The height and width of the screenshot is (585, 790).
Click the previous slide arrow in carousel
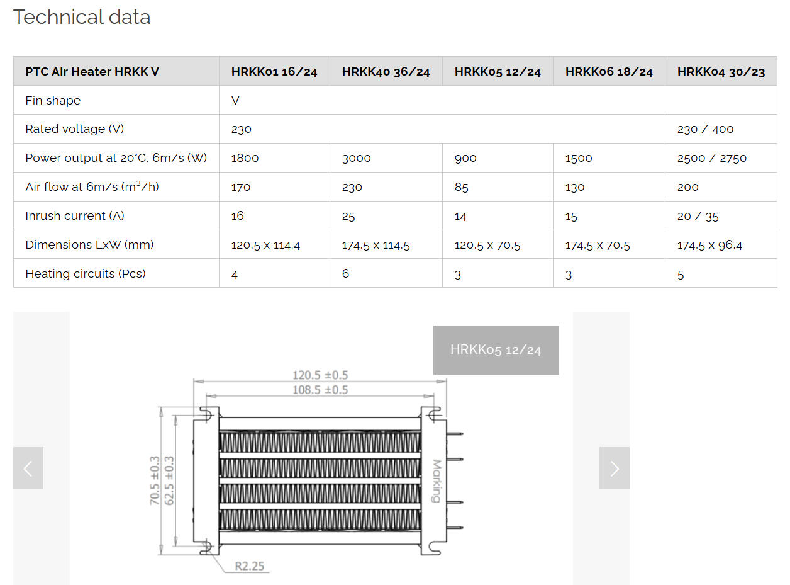pyautogui.click(x=28, y=468)
